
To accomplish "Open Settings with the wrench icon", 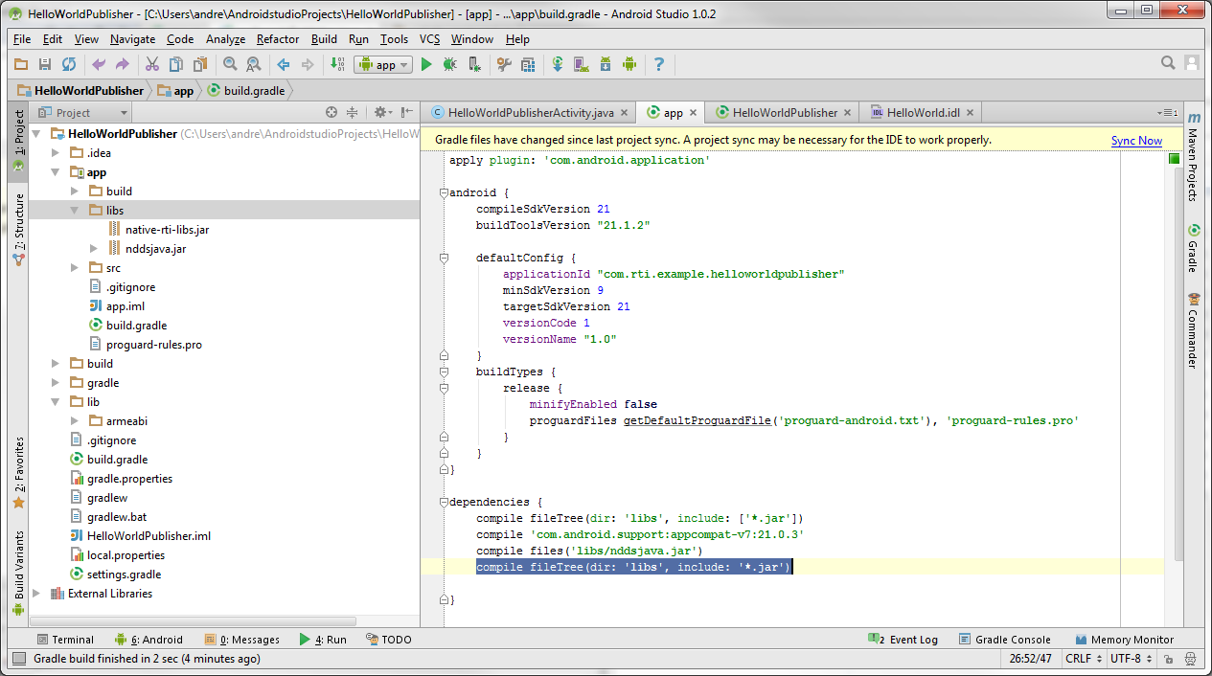I will click(x=504, y=64).
